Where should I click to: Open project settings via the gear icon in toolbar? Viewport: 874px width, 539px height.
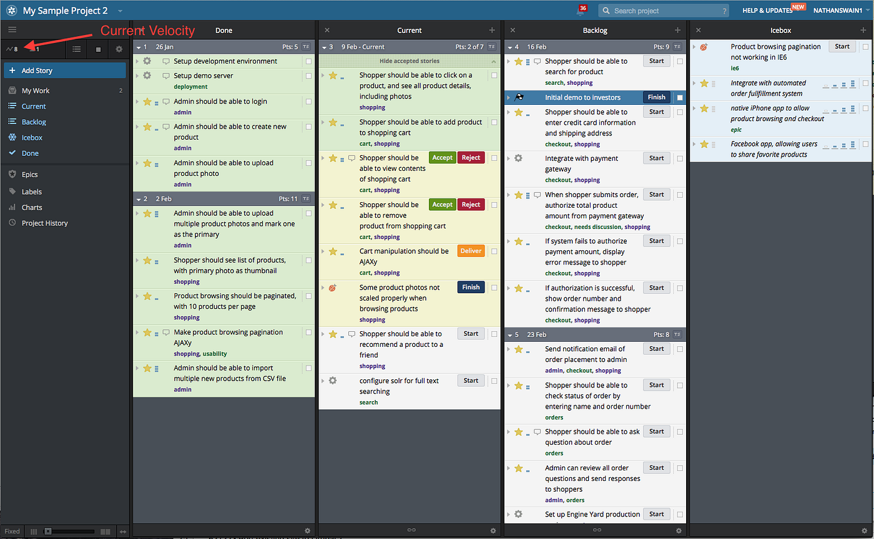click(x=119, y=49)
